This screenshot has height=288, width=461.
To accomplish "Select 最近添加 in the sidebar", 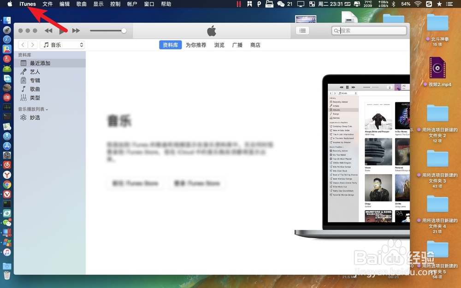I will (50, 63).
